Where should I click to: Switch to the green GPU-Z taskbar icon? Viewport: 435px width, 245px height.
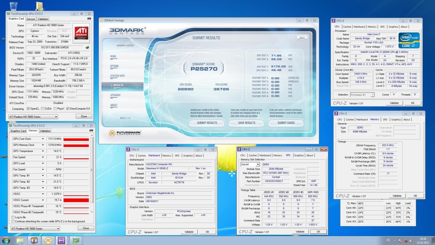(76, 240)
